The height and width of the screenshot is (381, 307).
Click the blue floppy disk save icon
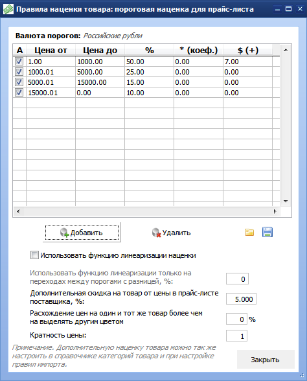(267, 232)
